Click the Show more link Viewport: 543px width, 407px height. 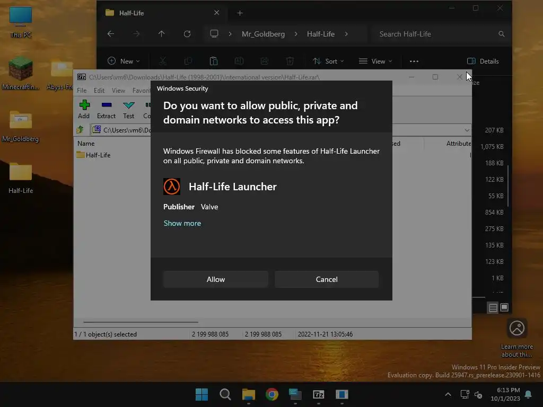[x=182, y=223]
